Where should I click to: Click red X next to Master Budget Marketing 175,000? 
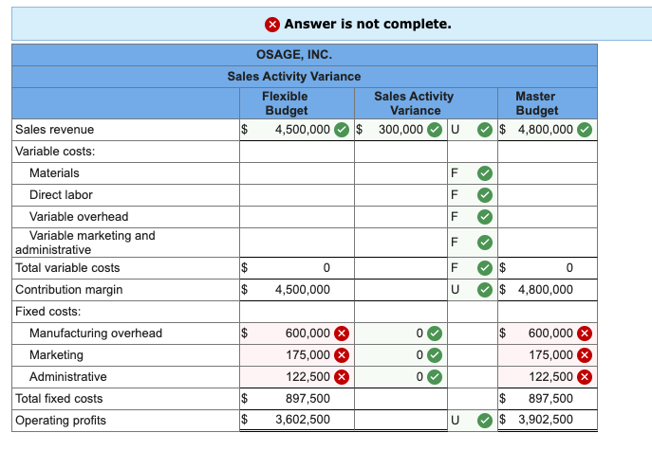585,355
